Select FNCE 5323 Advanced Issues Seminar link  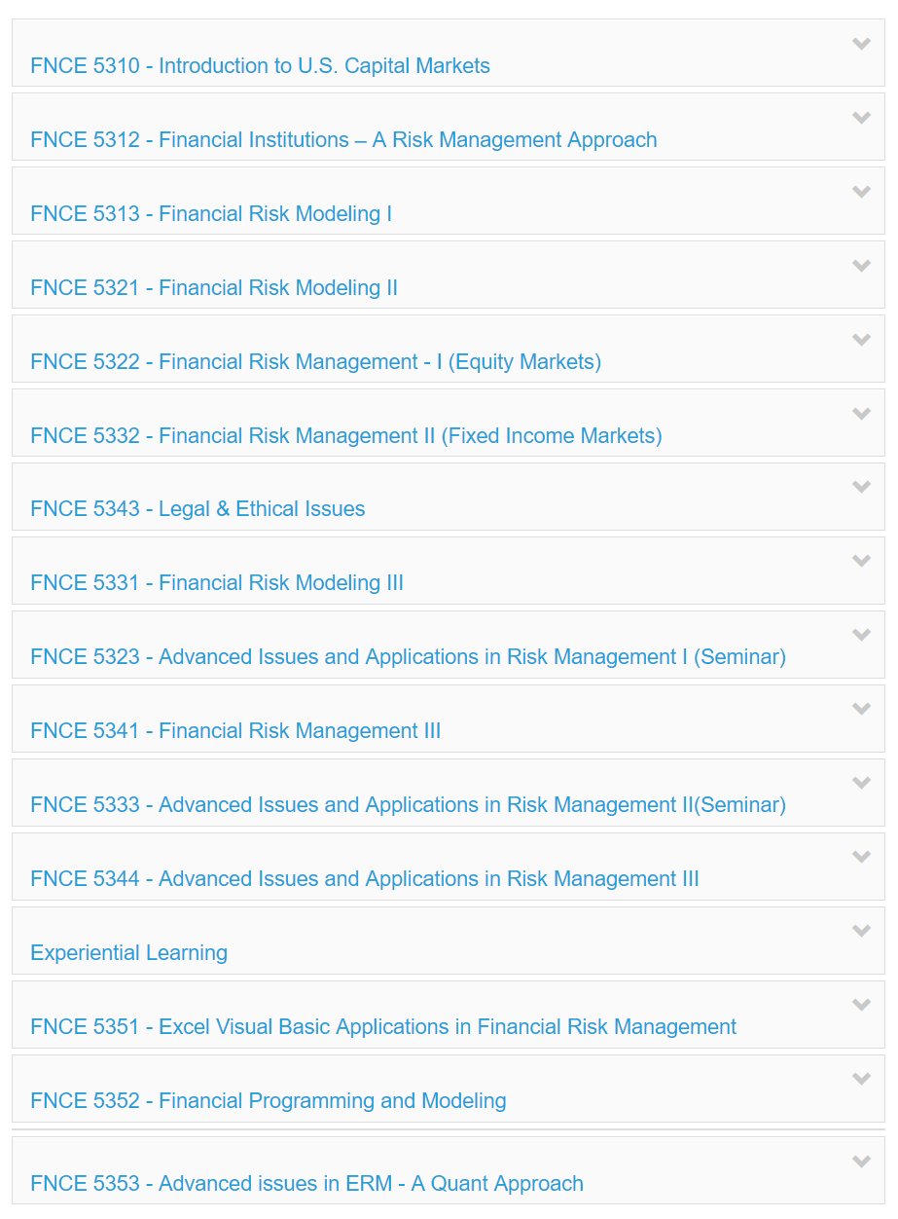[x=408, y=657]
